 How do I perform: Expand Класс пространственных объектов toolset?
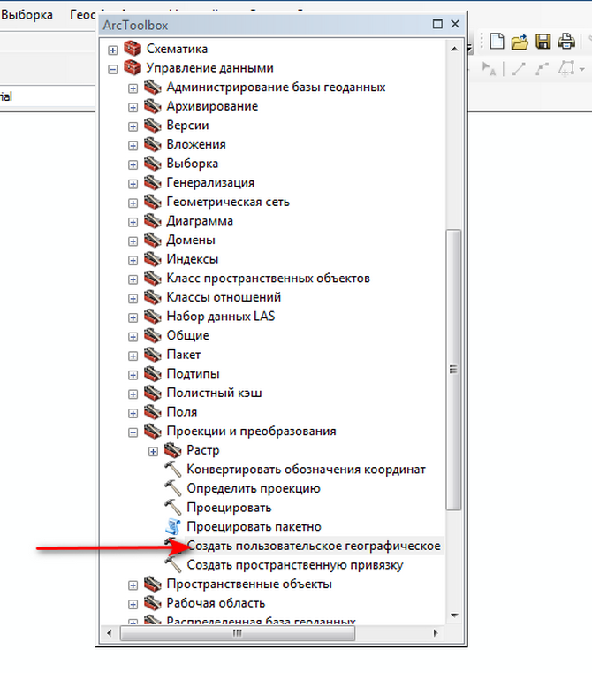pos(133,279)
